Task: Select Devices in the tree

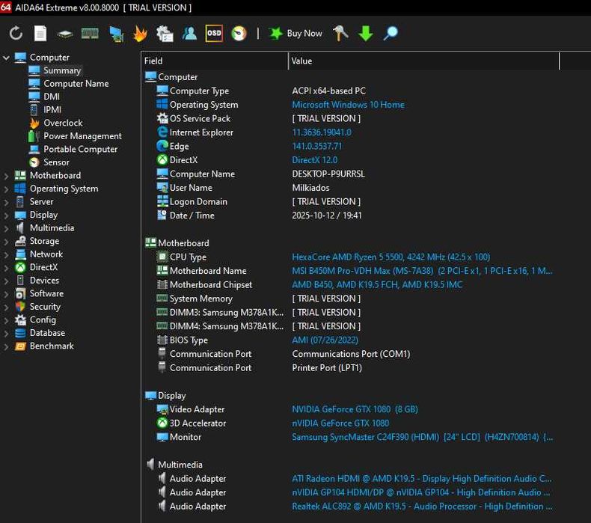Action: coord(44,281)
